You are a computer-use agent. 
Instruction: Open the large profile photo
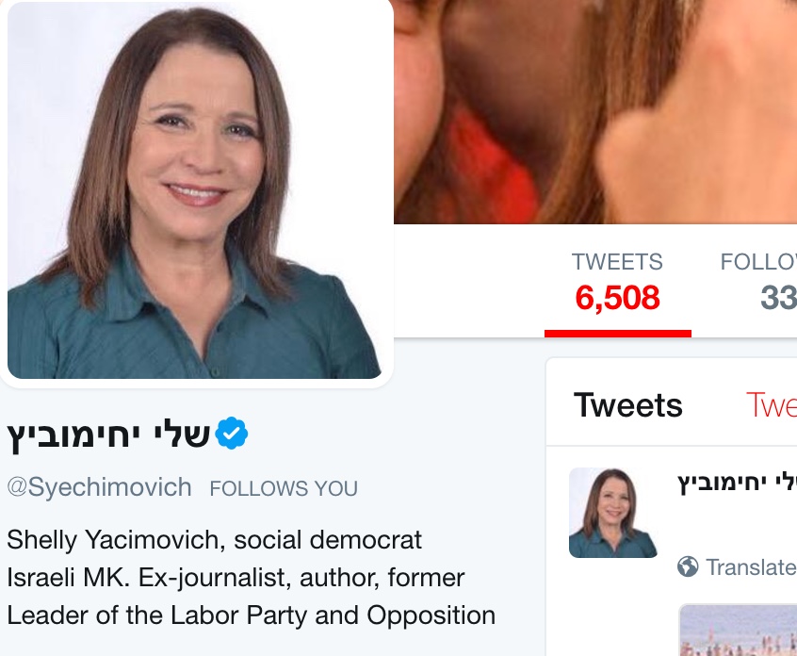point(195,189)
